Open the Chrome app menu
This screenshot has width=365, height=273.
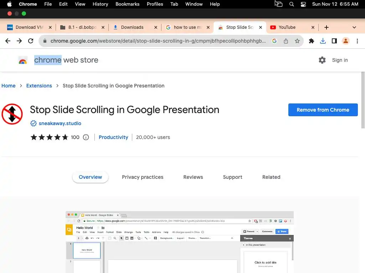pyautogui.click(x=28, y=4)
